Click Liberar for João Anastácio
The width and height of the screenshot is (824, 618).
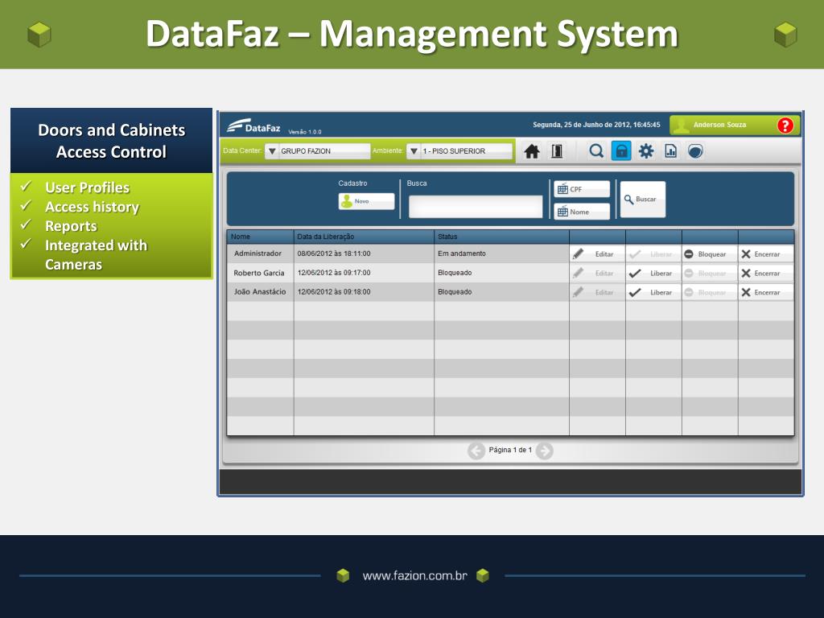(653, 293)
